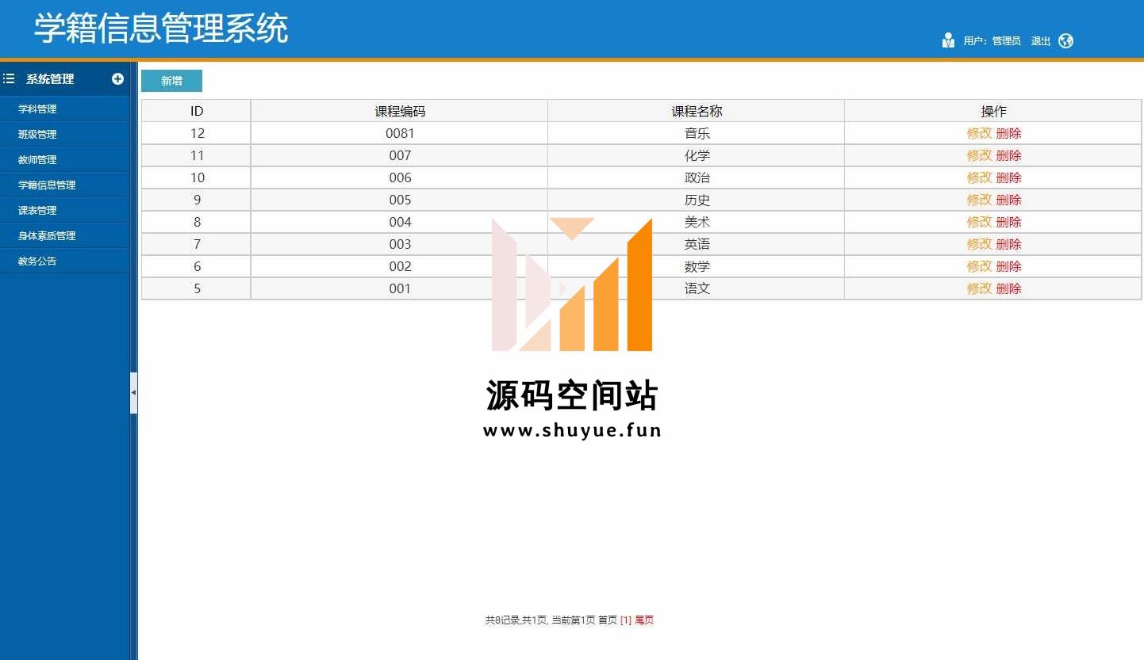The width and height of the screenshot is (1144, 660).
Task: Click course code 006
Action: click(x=400, y=177)
